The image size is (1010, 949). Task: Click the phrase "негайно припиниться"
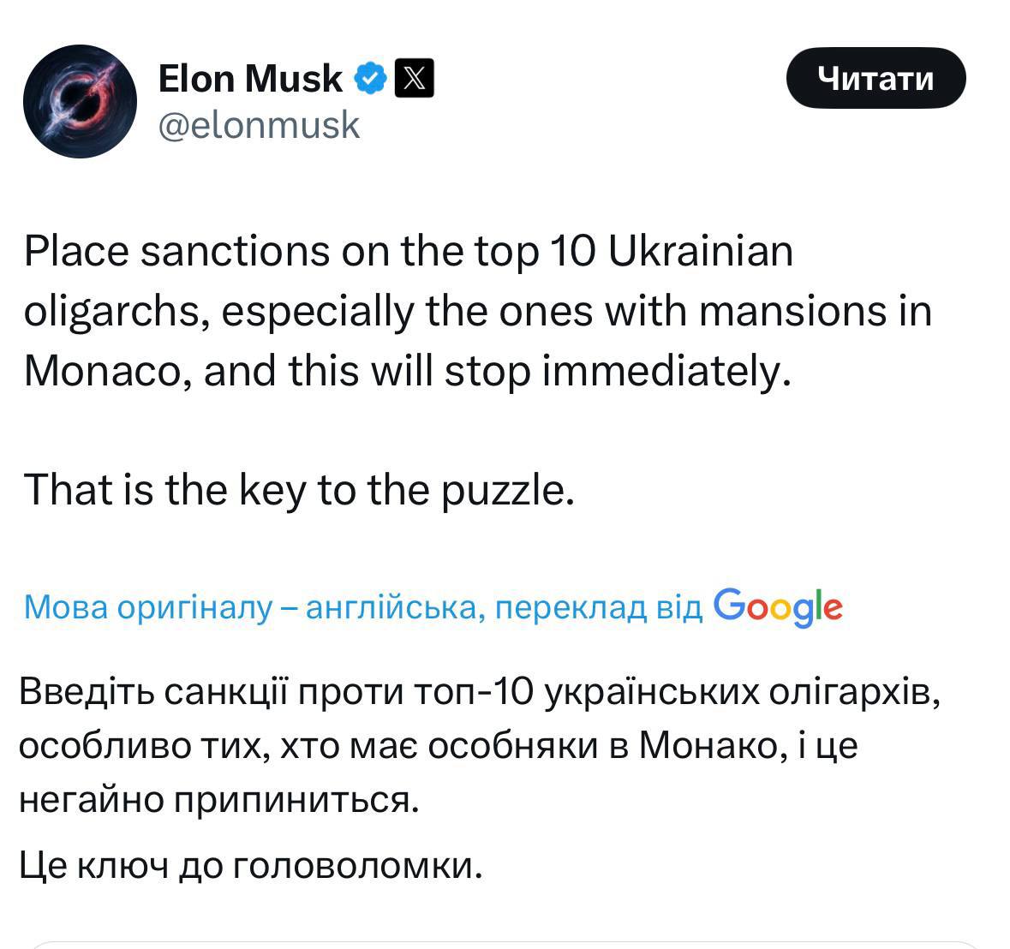[x=219, y=799]
